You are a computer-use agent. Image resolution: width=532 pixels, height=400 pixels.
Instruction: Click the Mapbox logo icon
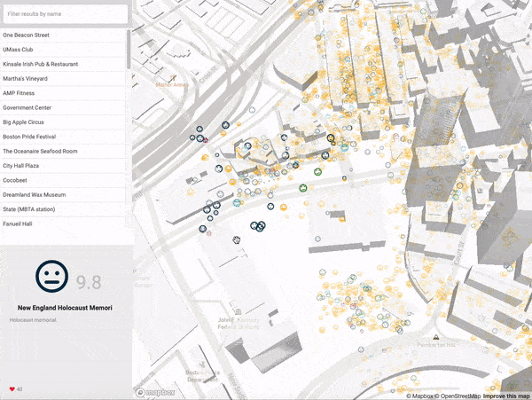140,393
